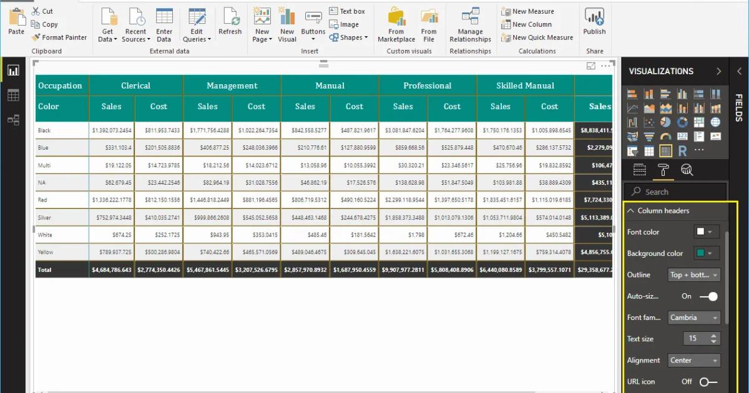This screenshot has height=393, width=749.
Task: Open the Outline dropdown
Action: click(x=694, y=274)
